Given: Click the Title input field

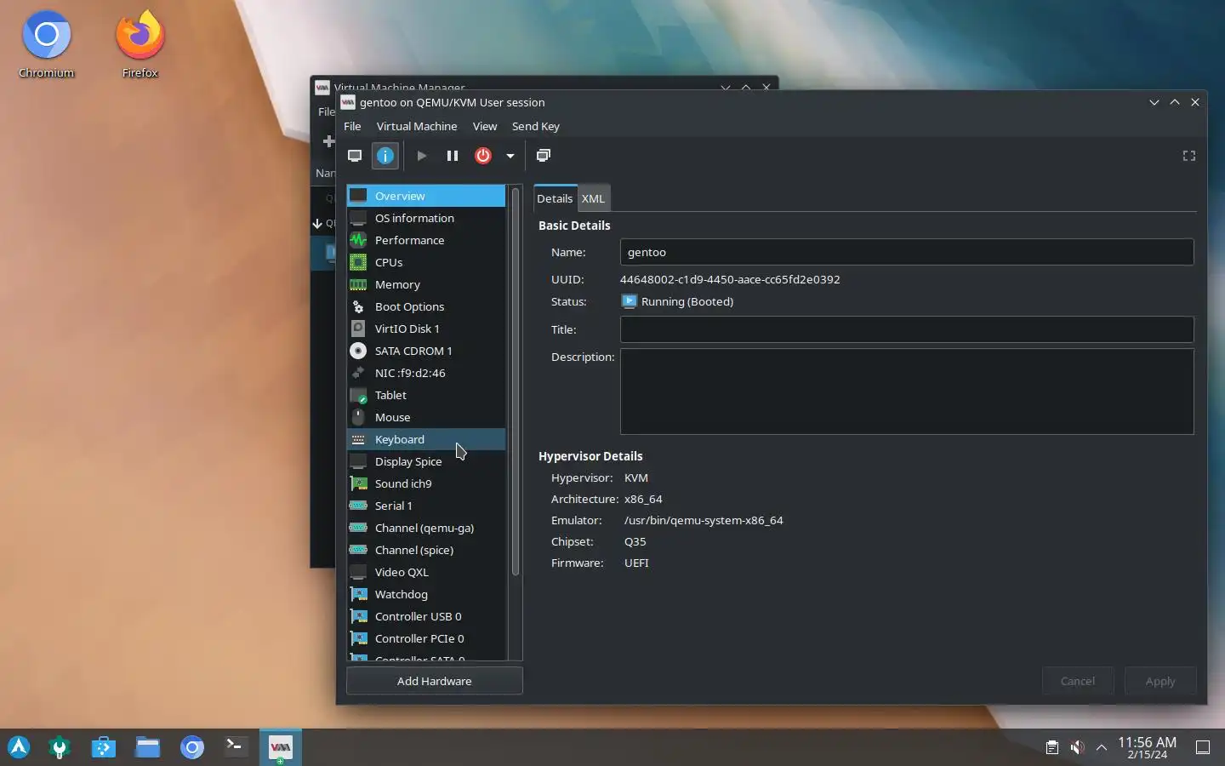Looking at the screenshot, I should [x=907, y=329].
